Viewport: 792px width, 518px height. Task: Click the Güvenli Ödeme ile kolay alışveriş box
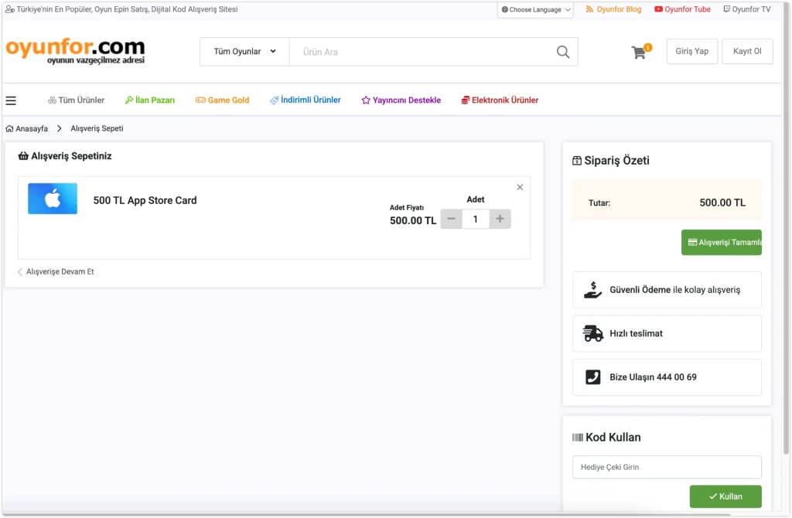pyautogui.click(x=667, y=290)
